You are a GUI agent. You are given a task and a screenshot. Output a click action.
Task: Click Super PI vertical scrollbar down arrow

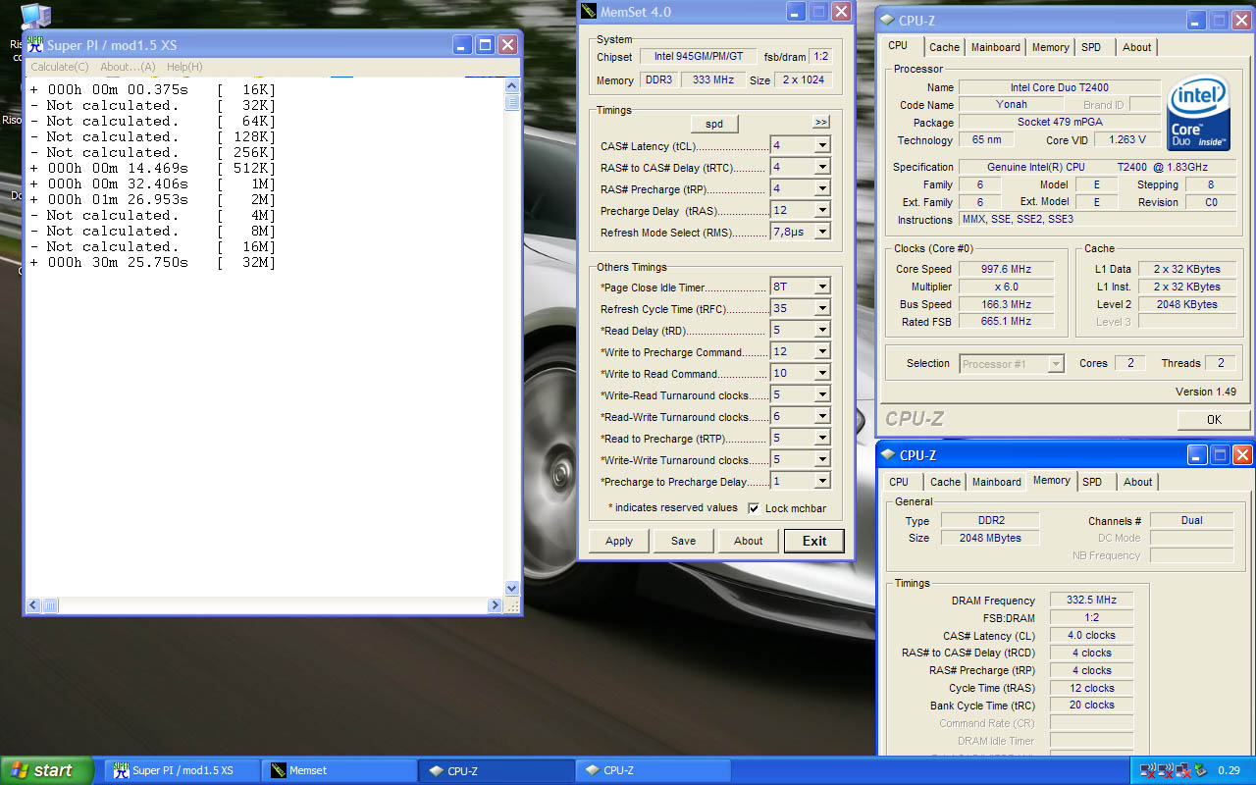click(511, 588)
